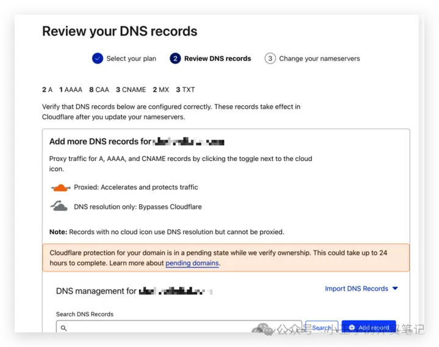
Task: Open the pending domains link
Action: click(x=192, y=263)
